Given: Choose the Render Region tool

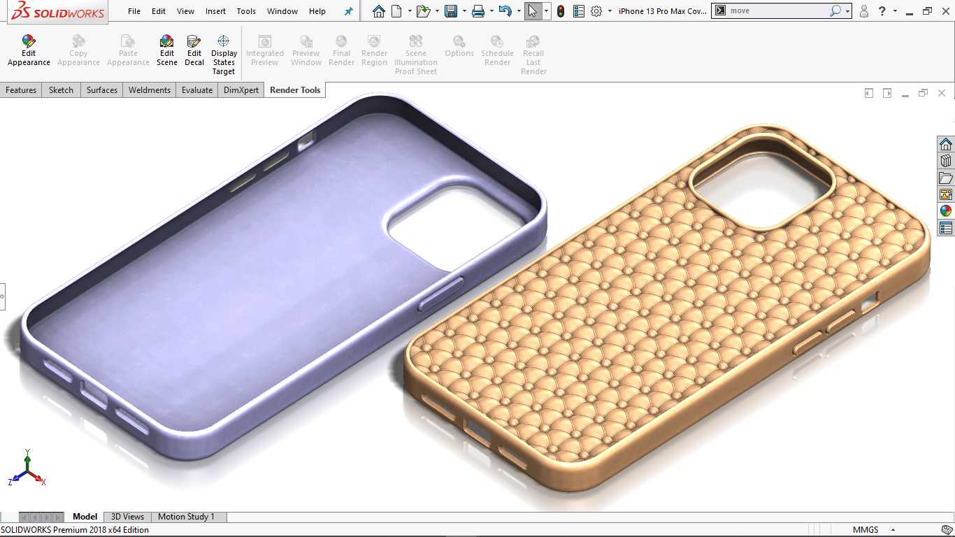Looking at the screenshot, I should [x=374, y=50].
